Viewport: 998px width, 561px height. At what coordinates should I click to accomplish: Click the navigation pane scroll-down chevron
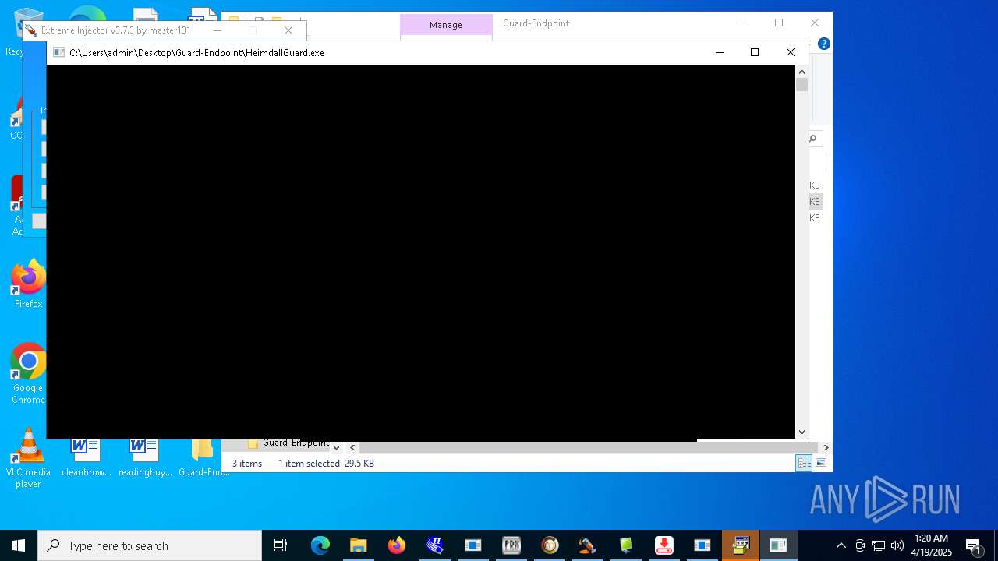pyautogui.click(x=336, y=447)
